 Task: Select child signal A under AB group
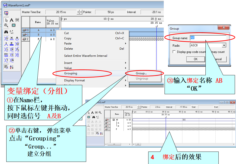click(118, 123)
